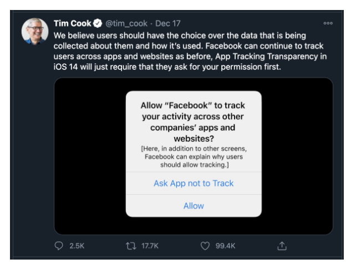Image resolution: width=351 pixels, height=269 pixels.
Task: Click the Dec 17 tweet timestamp
Action: 168,23
